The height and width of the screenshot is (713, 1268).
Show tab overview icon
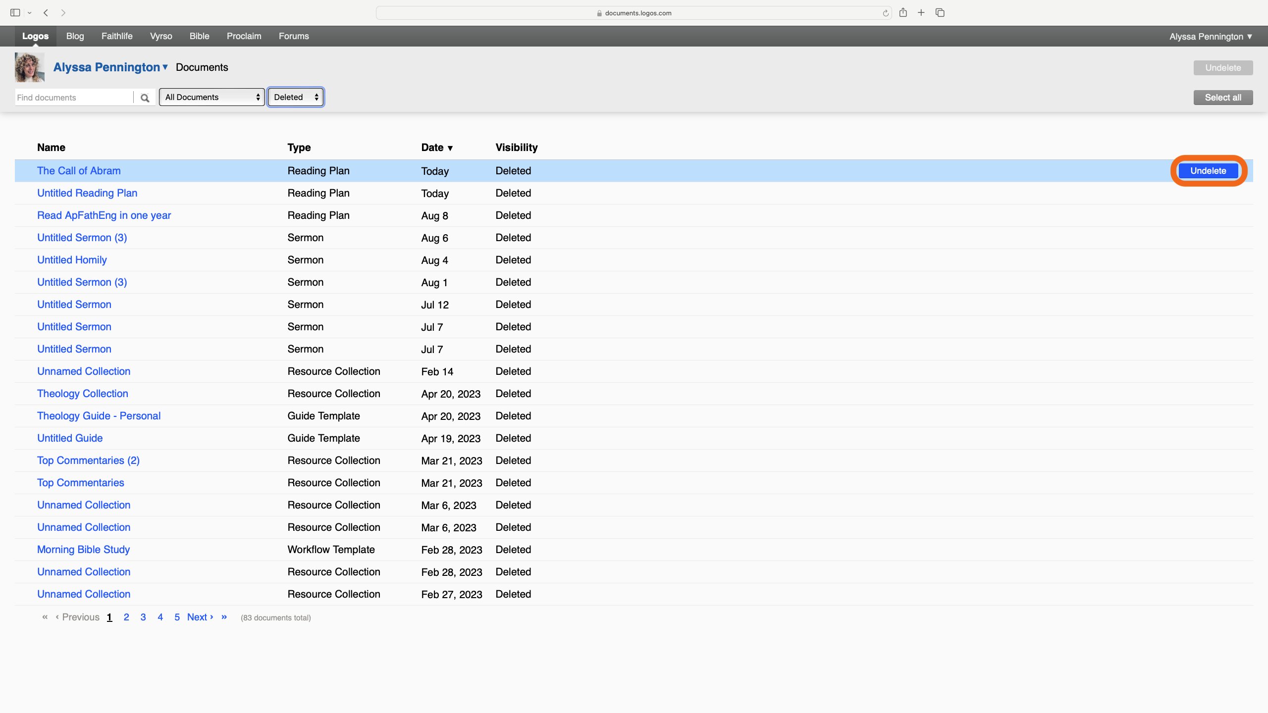(x=940, y=13)
